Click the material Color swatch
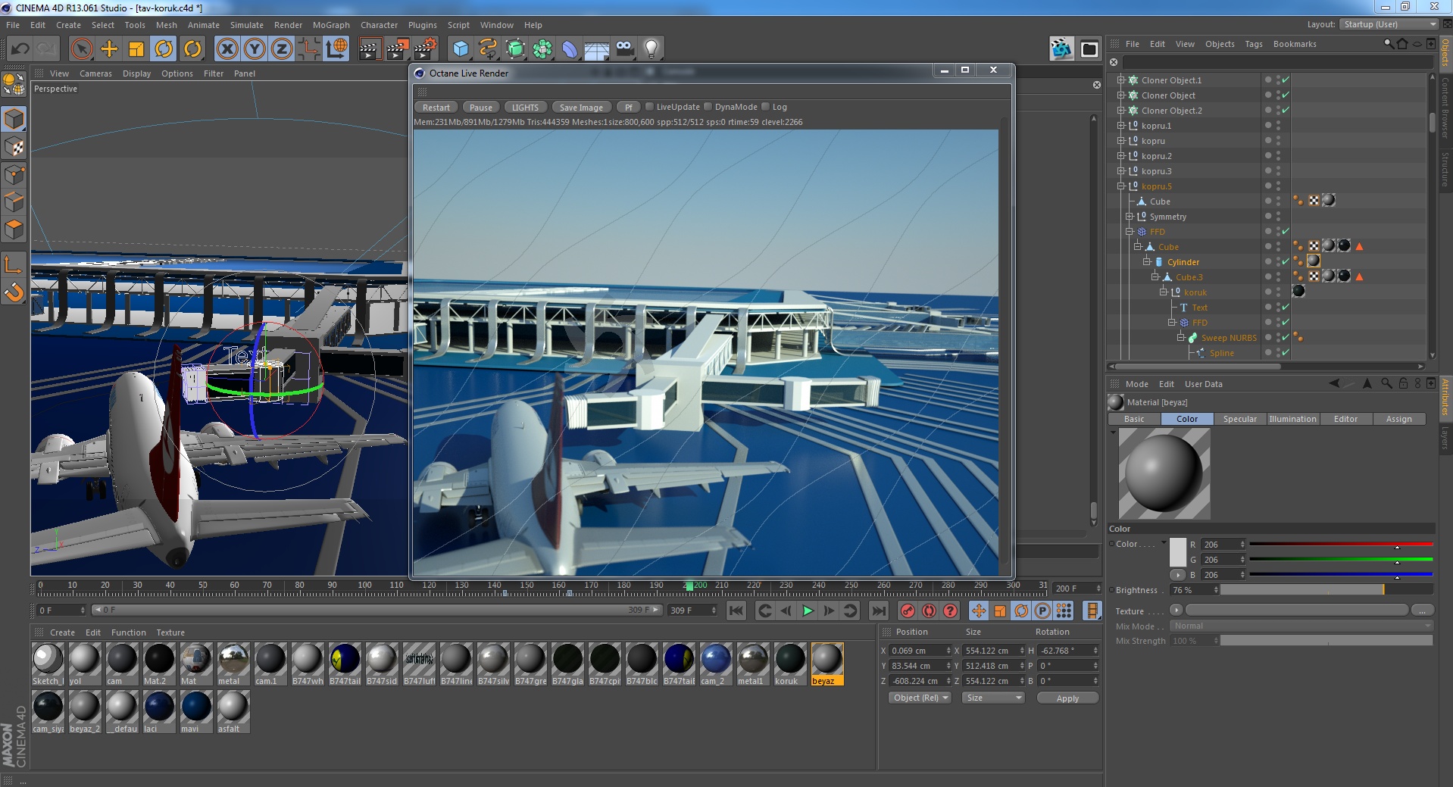Image resolution: width=1453 pixels, height=787 pixels. pos(1177,552)
